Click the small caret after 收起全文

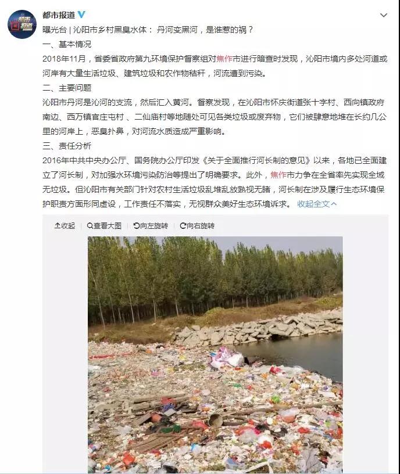[x=334, y=204]
